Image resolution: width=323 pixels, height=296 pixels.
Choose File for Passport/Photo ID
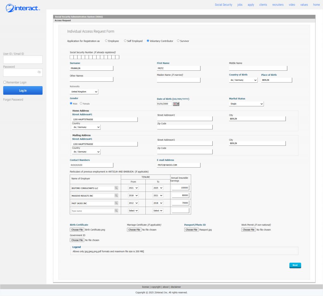[x=191, y=230]
